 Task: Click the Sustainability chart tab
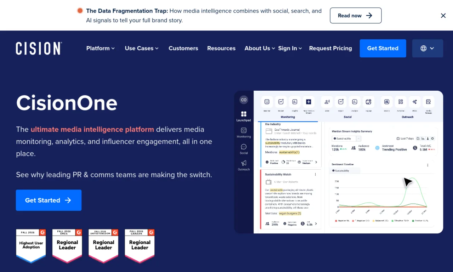[x=345, y=170]
